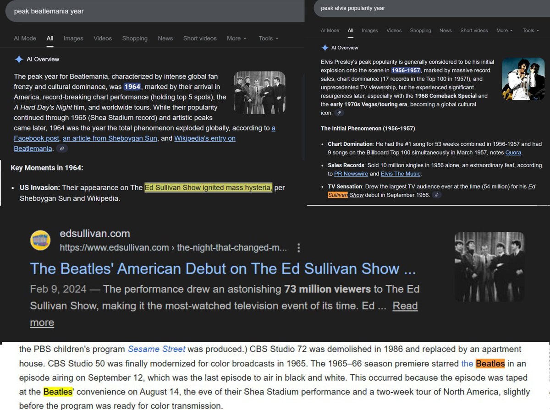
Task: Open Images tab in Beatlemania search
Action: click(73, 38)
